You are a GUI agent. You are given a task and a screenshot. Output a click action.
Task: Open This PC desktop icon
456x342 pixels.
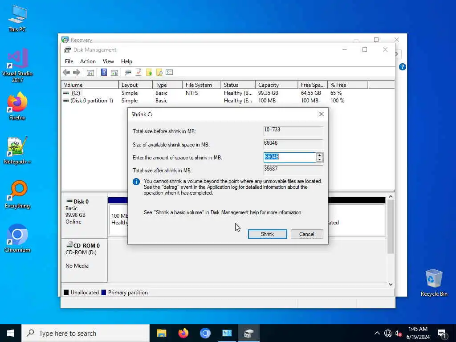click(17, 18)
